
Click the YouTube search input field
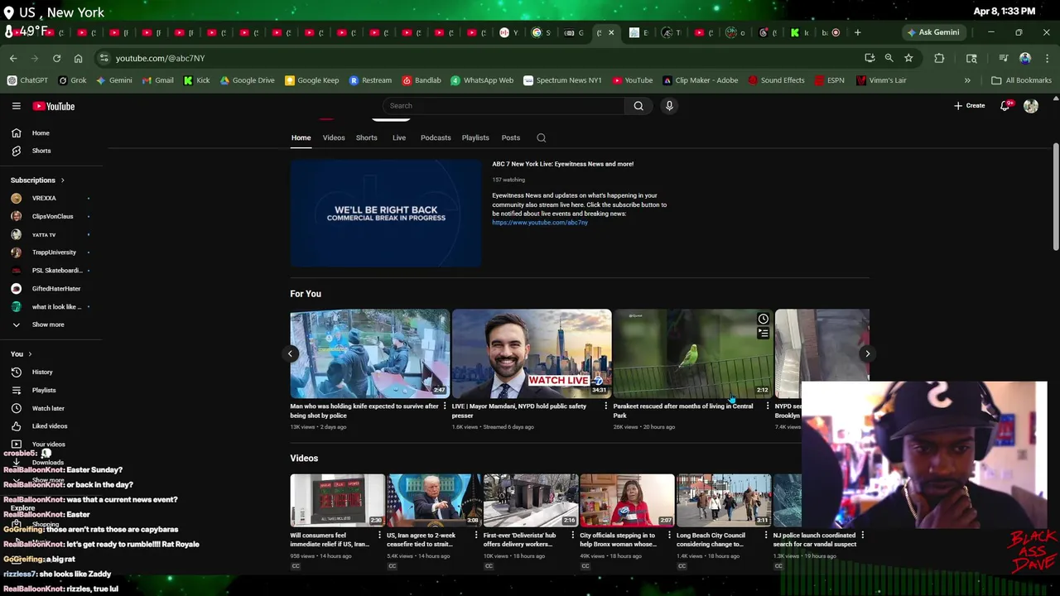coord(503,106)
